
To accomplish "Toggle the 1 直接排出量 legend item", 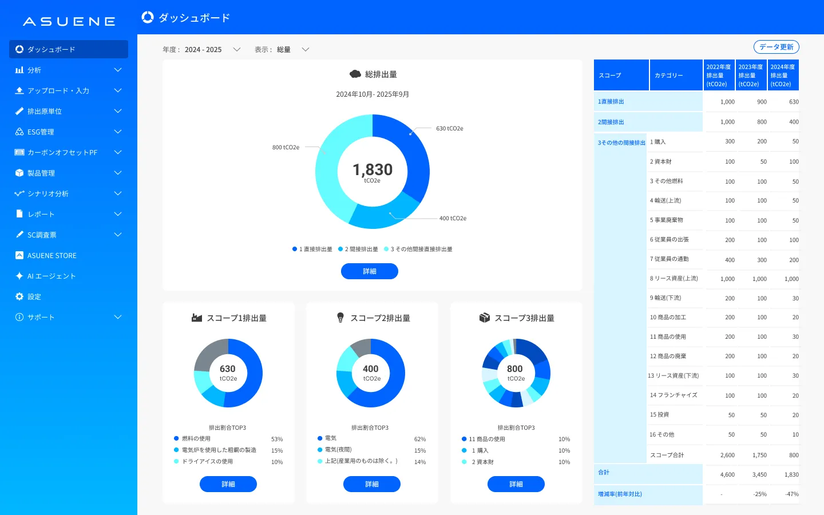I will point(312,249).
